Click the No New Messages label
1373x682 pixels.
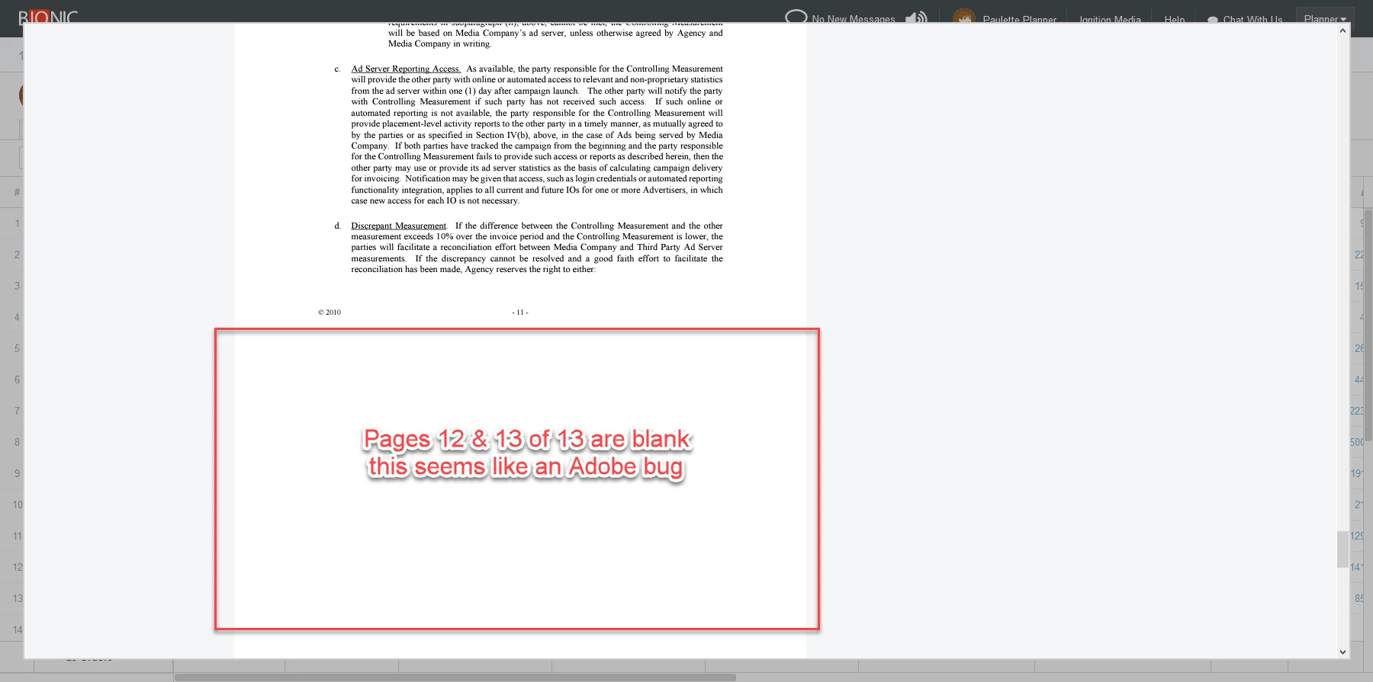pos(854,20)
